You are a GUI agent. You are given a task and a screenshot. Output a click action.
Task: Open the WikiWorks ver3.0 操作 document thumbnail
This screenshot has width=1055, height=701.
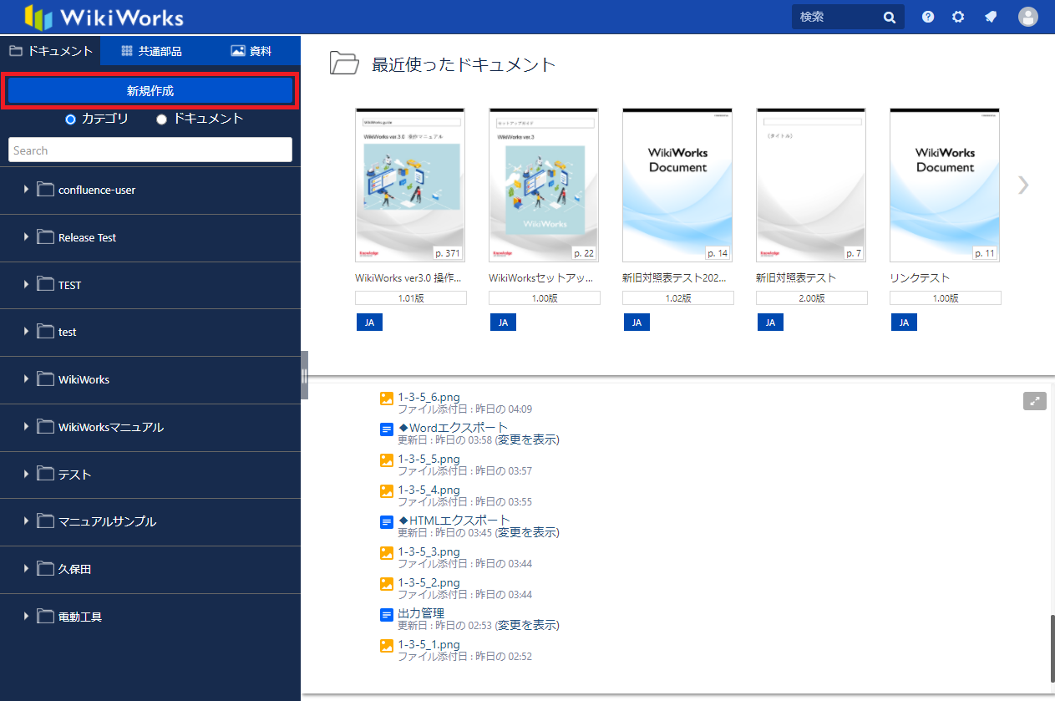(x=410, y=185)
